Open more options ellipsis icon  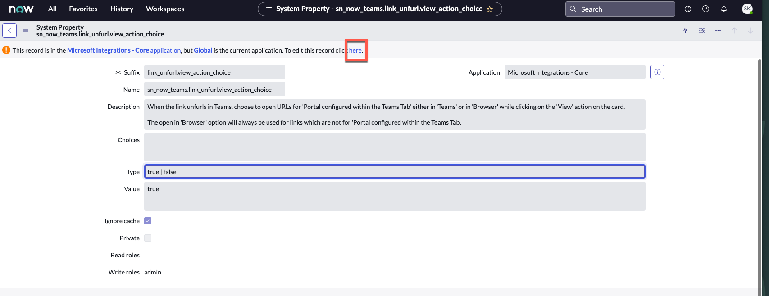point(718,31)
